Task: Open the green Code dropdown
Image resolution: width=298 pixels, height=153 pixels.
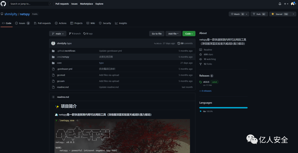Action: [x=189, y=34]
